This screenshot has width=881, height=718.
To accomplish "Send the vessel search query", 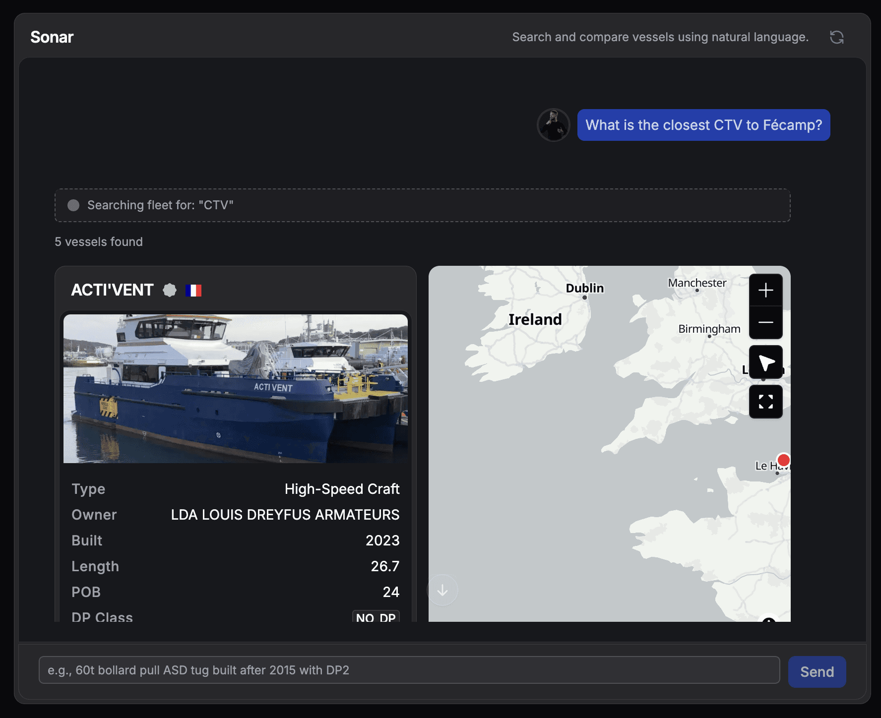I will coord(817,671).
